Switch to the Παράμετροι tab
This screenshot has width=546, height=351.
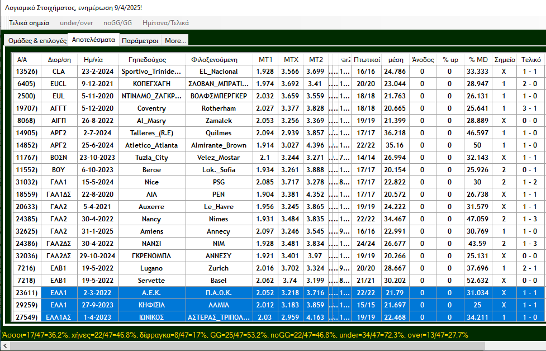tap(140, 41)
